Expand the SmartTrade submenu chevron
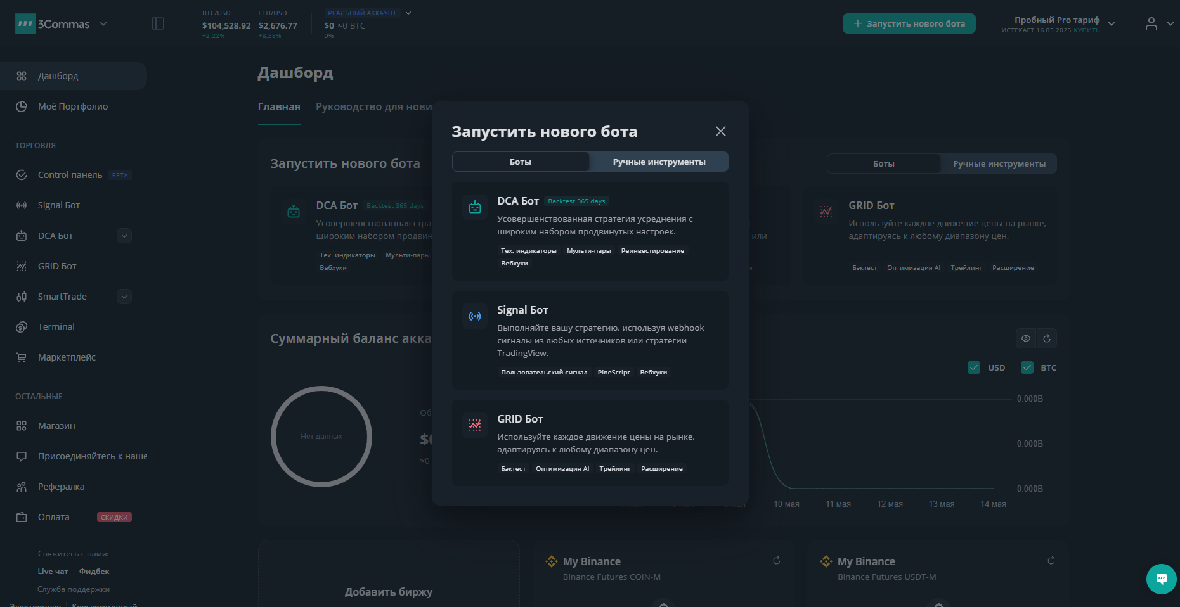 point(124,297)
